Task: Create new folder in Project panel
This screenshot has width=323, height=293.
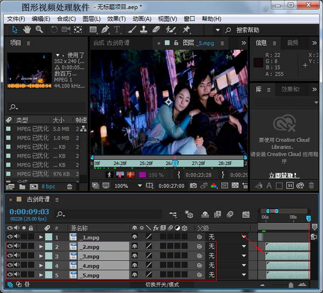Action: tap(22, 187)
